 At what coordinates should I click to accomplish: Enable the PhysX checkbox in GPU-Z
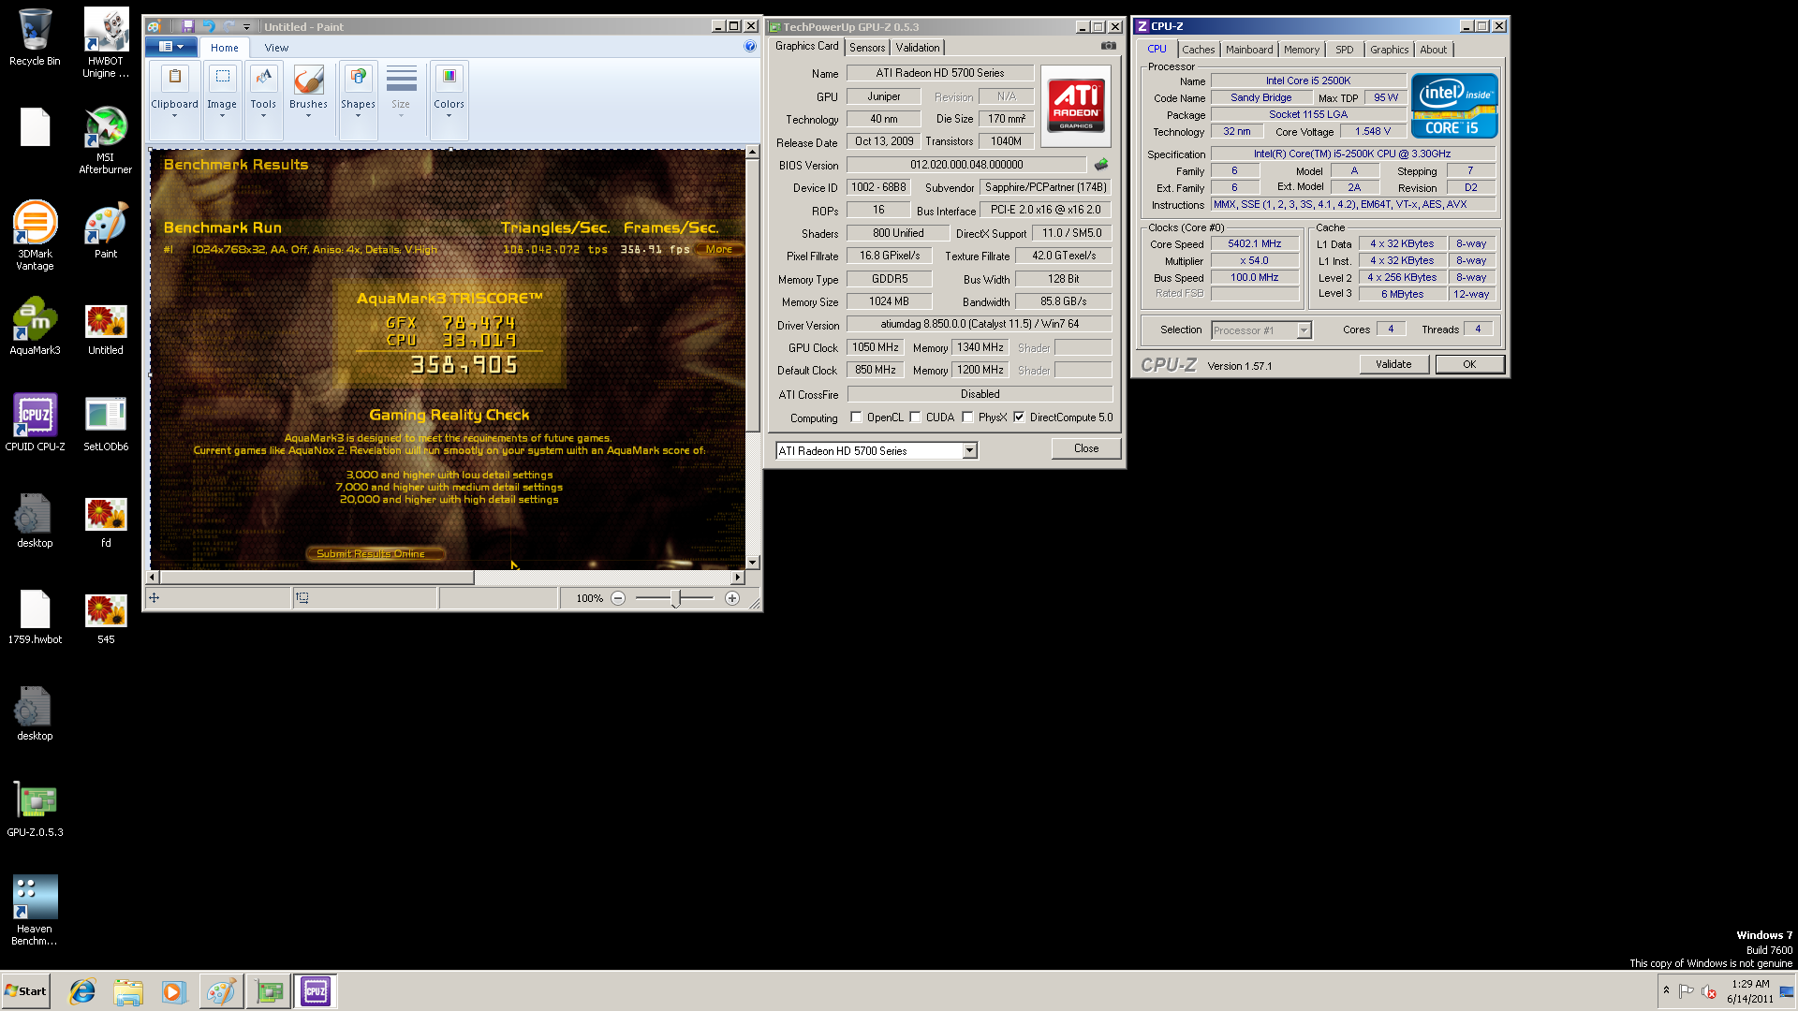(967, 418)
